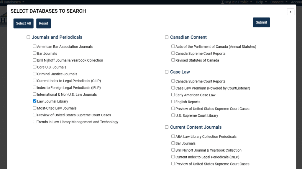Enable the English Reports checkbox
Image resolution: width=302 pixels, height=169 pixels.
coord(173,102)
